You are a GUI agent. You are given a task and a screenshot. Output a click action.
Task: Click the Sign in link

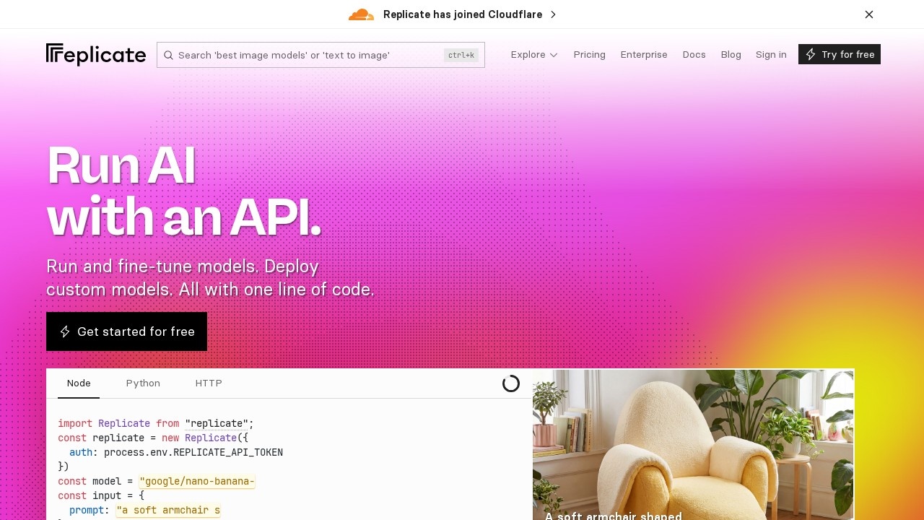point(771,55)
